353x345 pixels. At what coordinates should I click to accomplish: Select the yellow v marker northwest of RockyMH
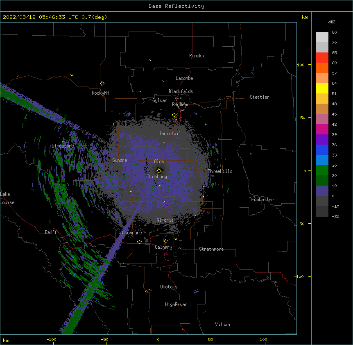pyautogui.click(x=72, y=75)
